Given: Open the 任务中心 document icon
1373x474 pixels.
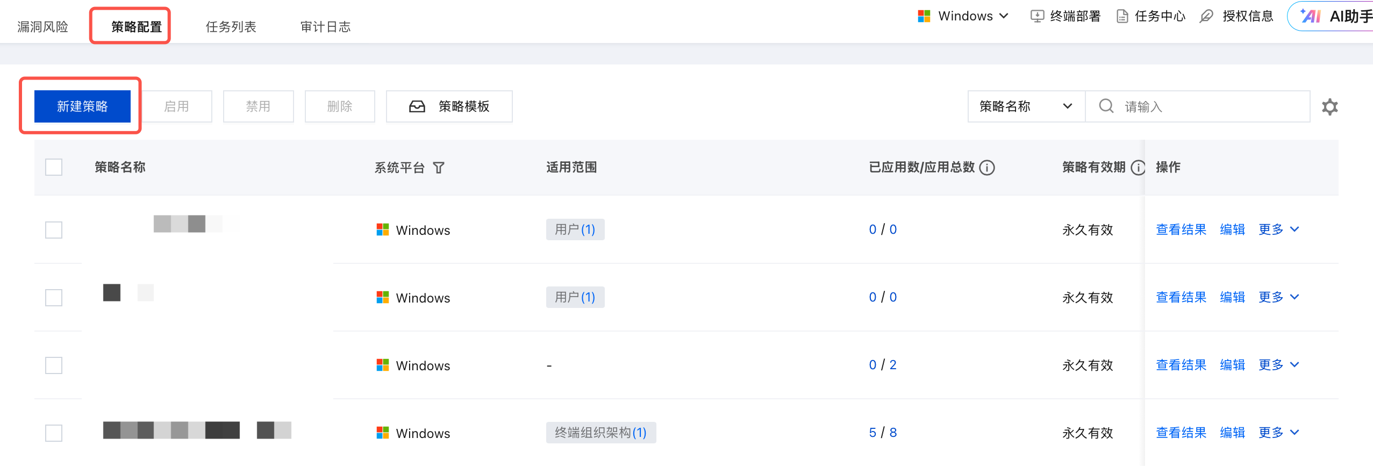Looking at the screenshot, I should tap(1122, 17).
